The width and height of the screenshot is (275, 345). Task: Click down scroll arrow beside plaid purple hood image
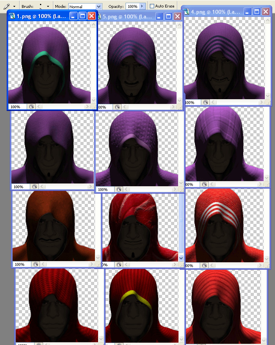pos(267,178)
